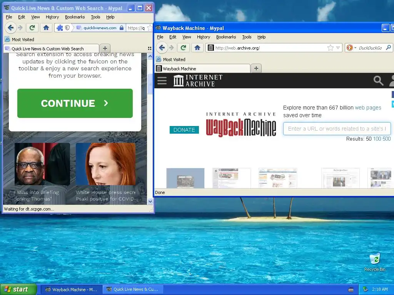Click the green CONTINUE button
This screenshot has width=394, height=295.
pos(75,103)
